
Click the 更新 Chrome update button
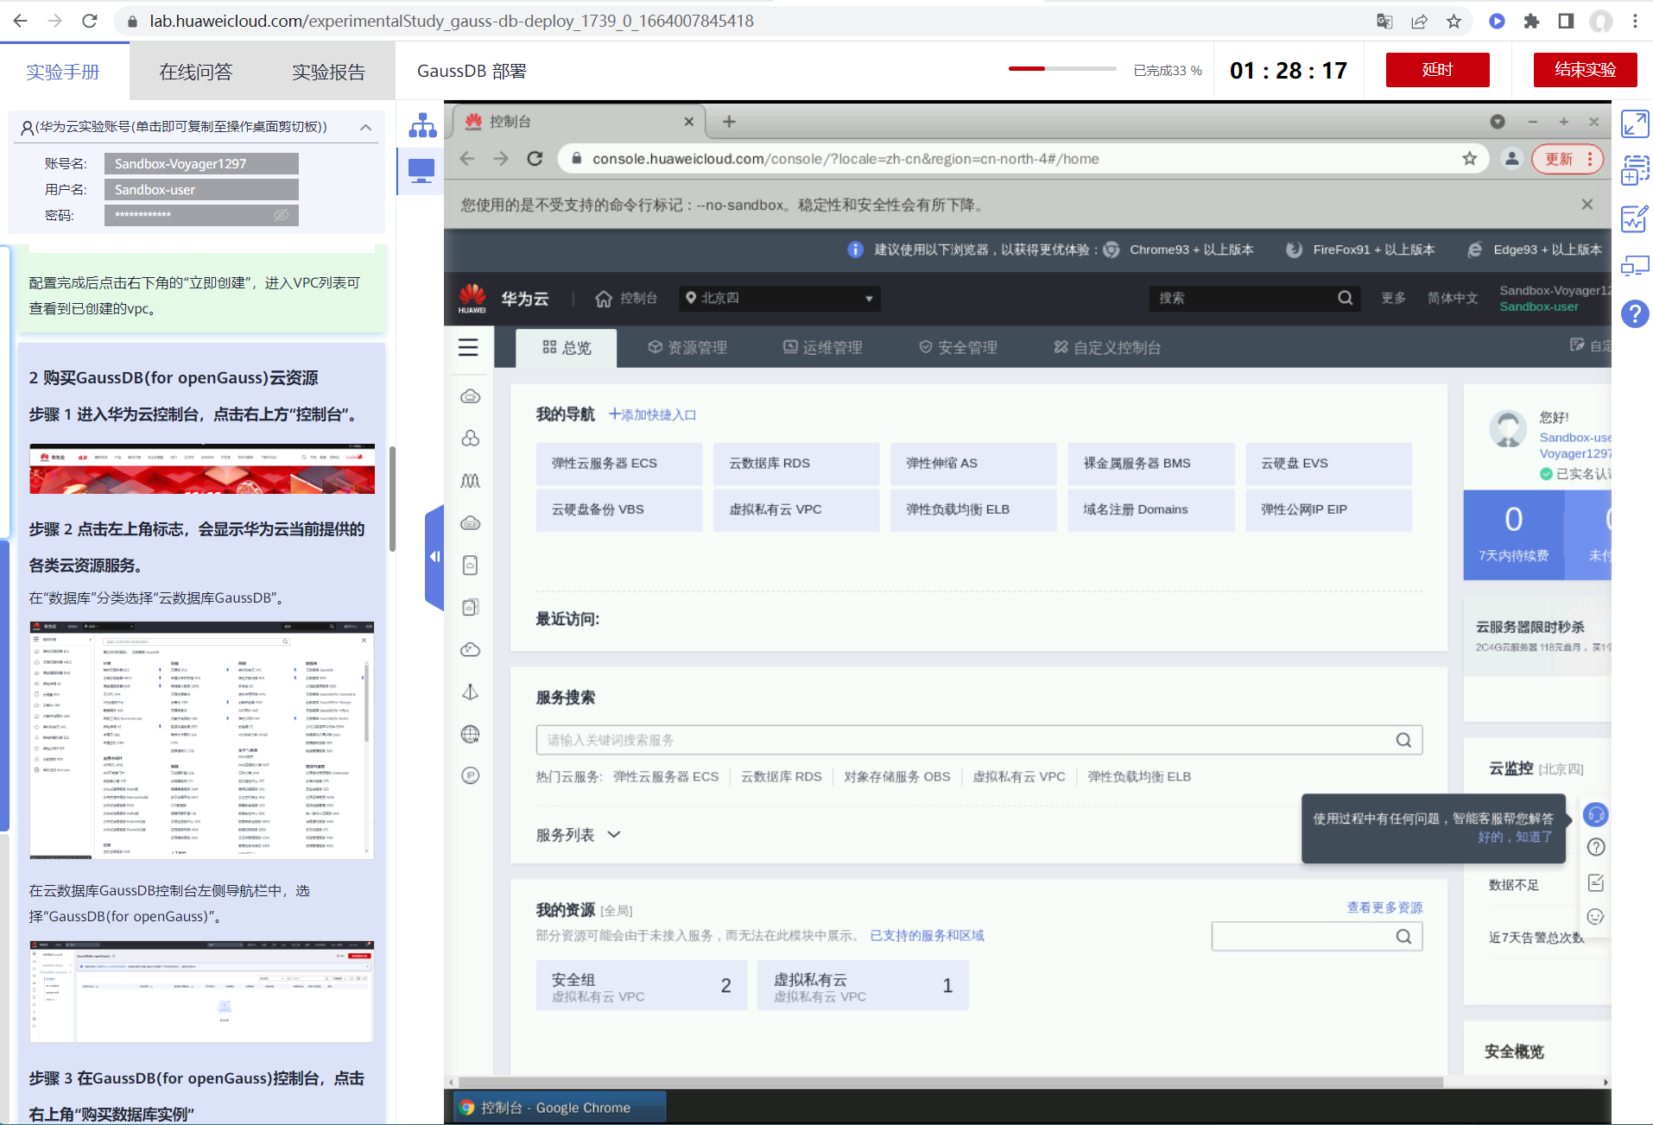[1567, 159]
